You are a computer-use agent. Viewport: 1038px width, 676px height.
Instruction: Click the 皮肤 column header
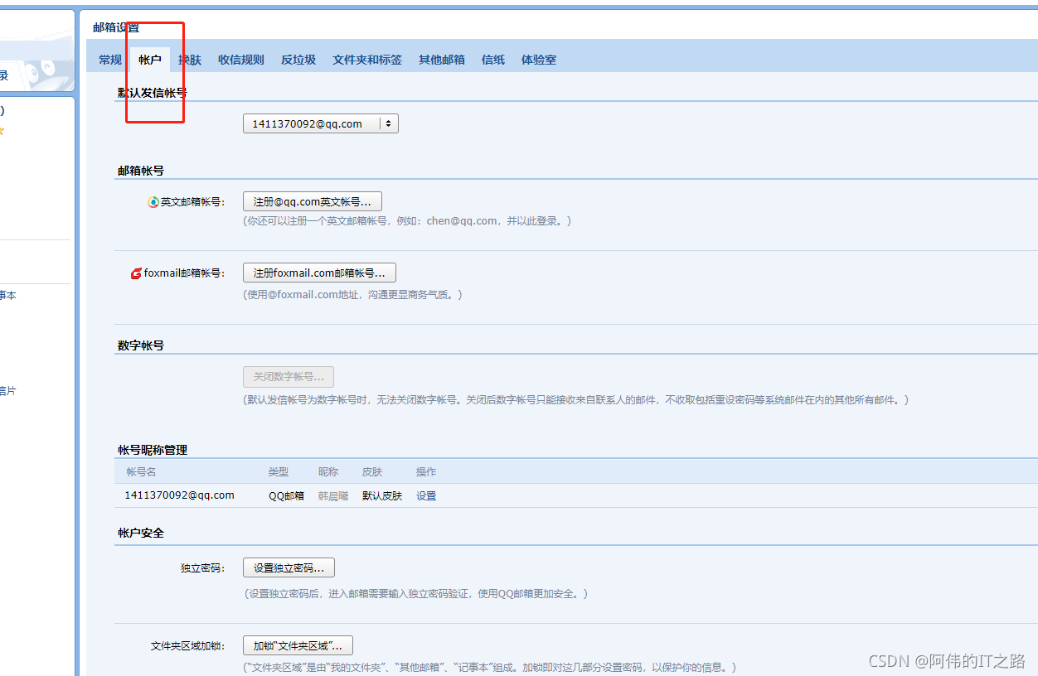372,472
